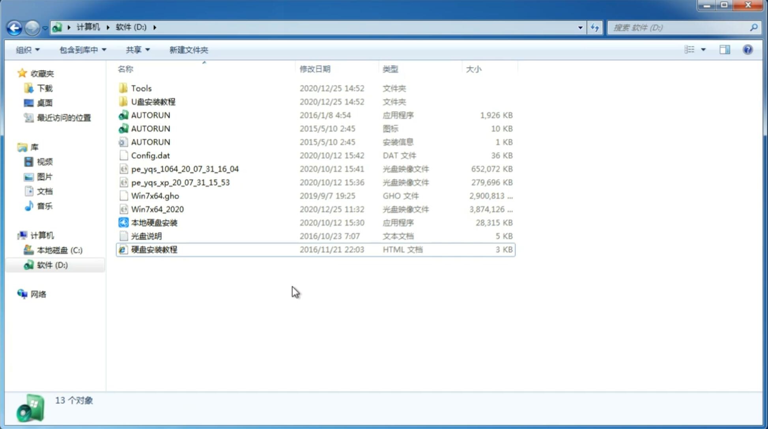768x429 pixels.
Task: Navigate back using back arrow button
Action: pyautogui.click(x=14, y=27)
